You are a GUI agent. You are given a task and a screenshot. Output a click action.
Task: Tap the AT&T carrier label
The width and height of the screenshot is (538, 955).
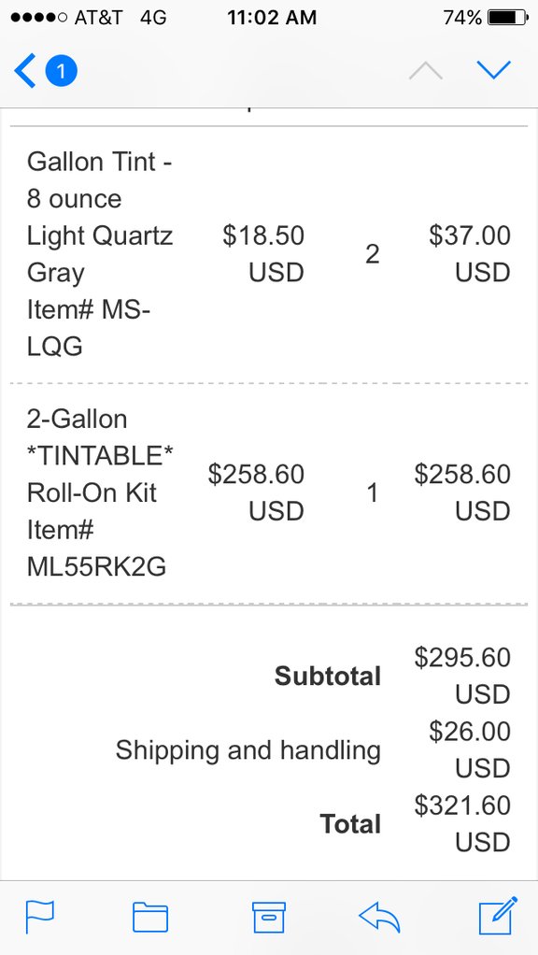coord(98,17)
